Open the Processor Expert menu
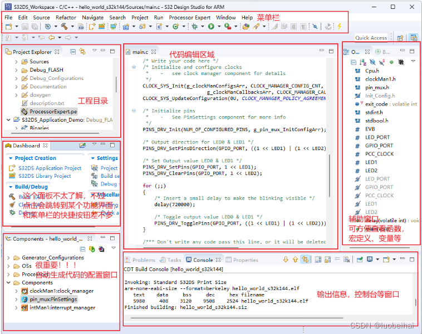 click(x=189, y=17)
